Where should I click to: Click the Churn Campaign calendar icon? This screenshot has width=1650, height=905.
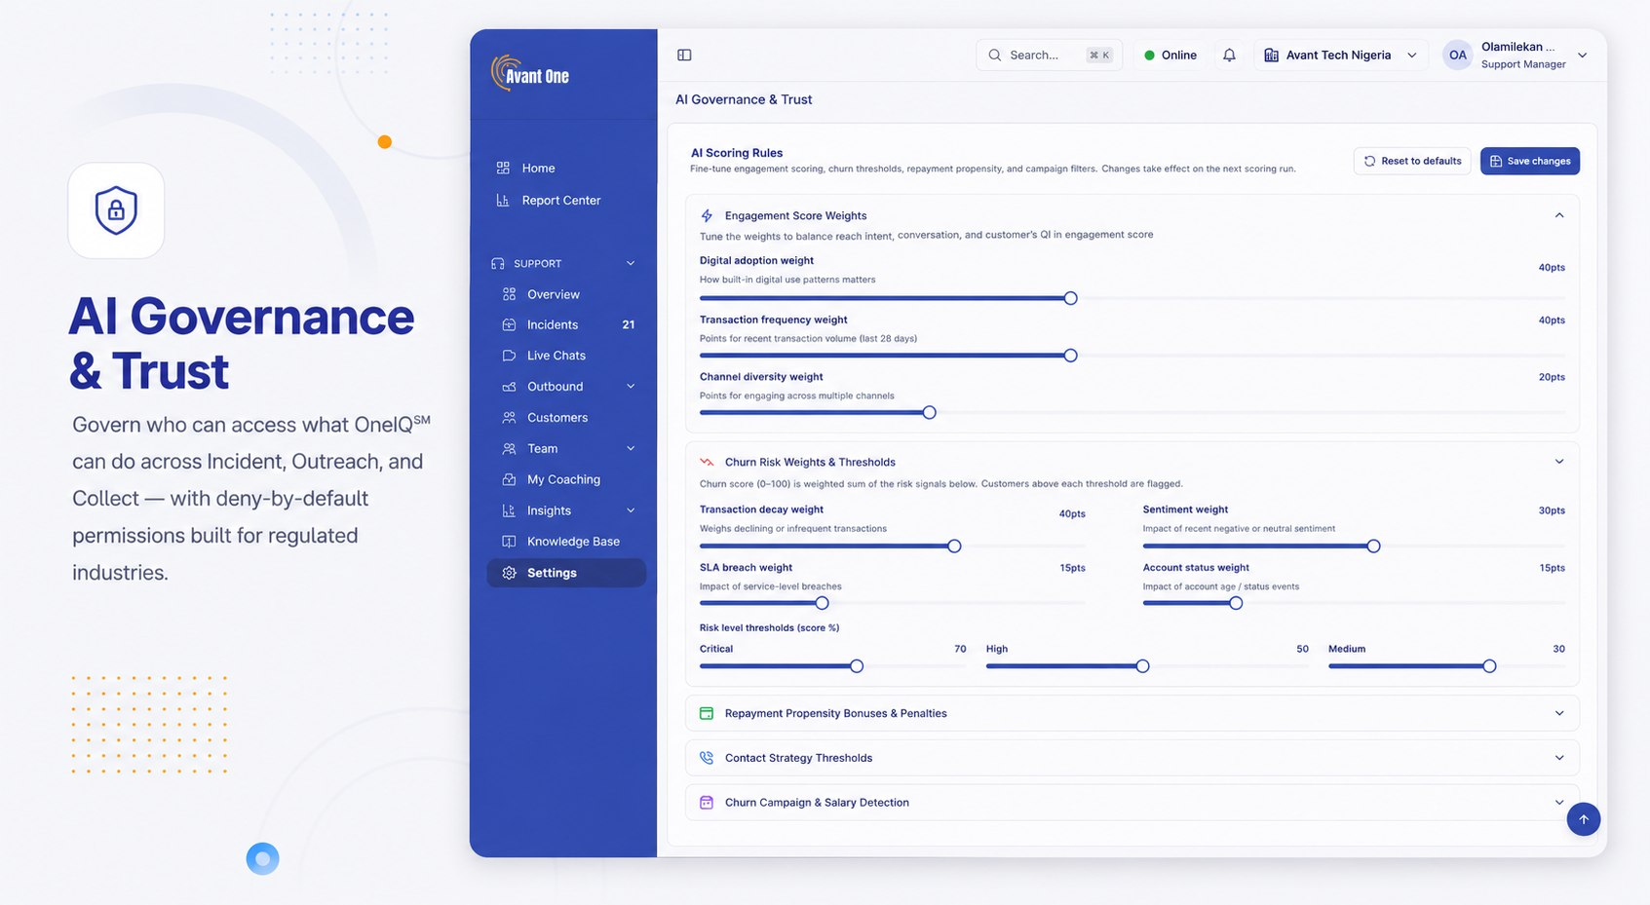pos(707,803)
